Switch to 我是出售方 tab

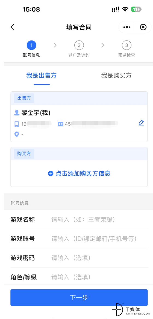[x=42, y=76]
